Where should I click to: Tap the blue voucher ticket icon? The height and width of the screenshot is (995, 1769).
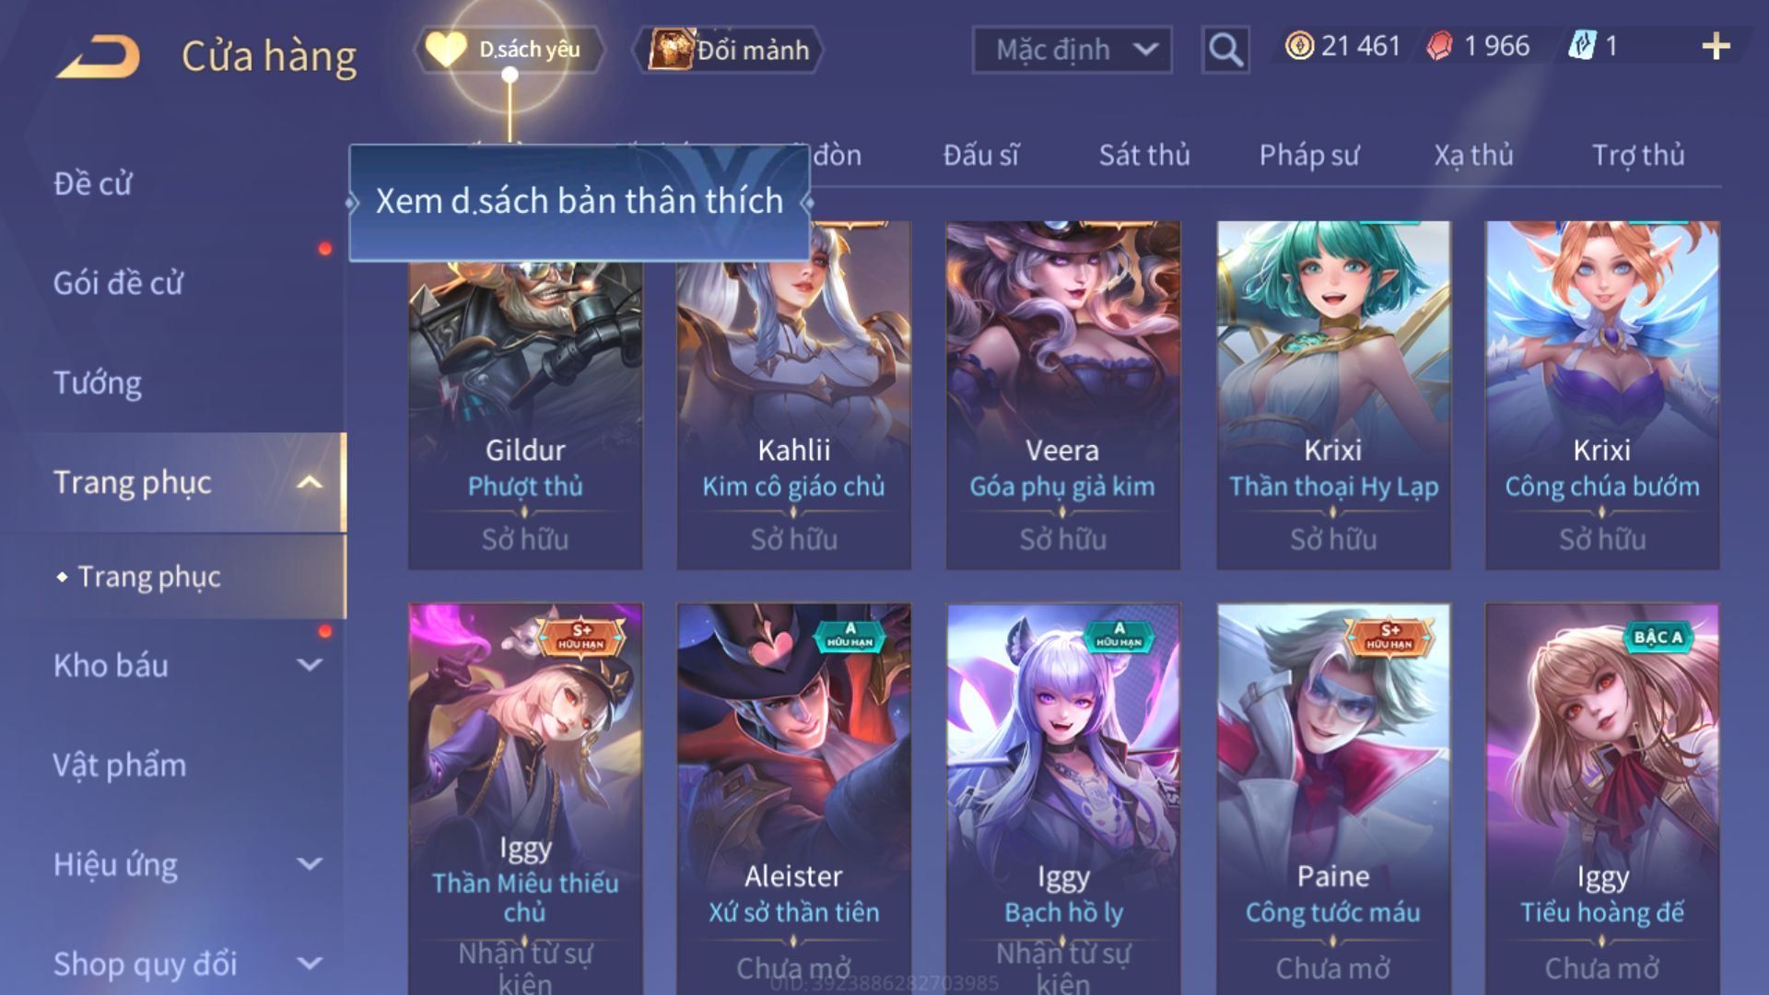click(x=1582, y=46)
